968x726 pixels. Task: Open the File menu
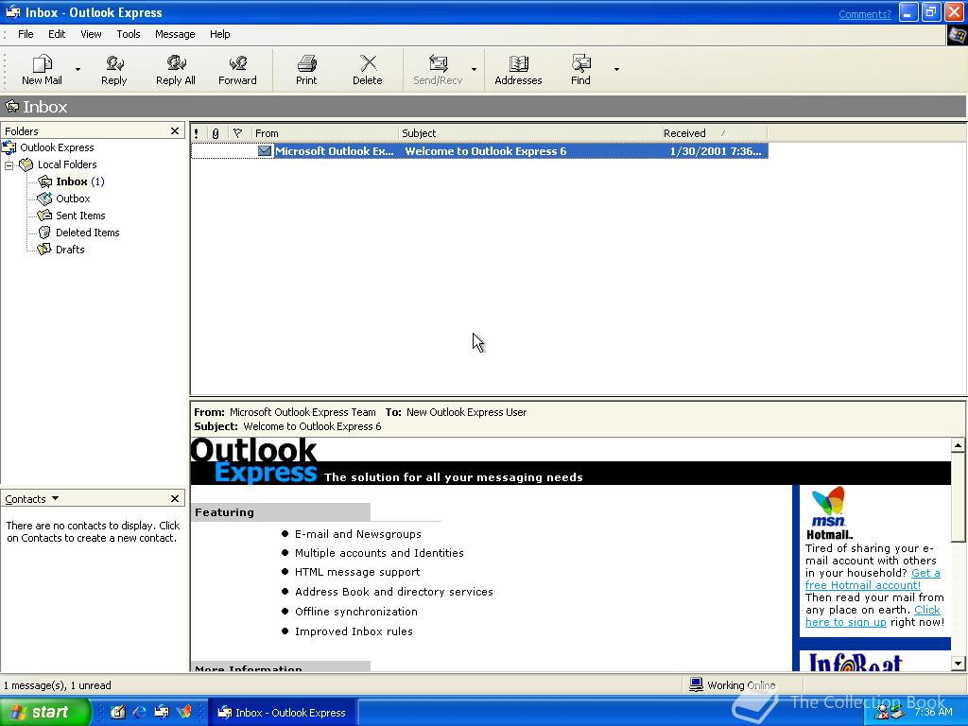(x=26, y=34)
